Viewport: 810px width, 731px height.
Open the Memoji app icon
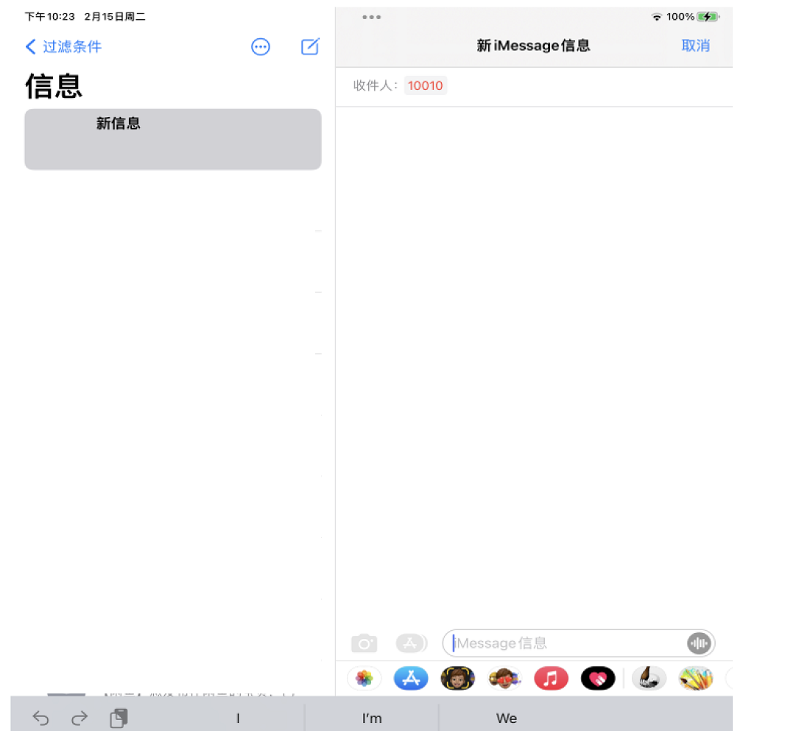pyautogui.click(x=458, y=678)
